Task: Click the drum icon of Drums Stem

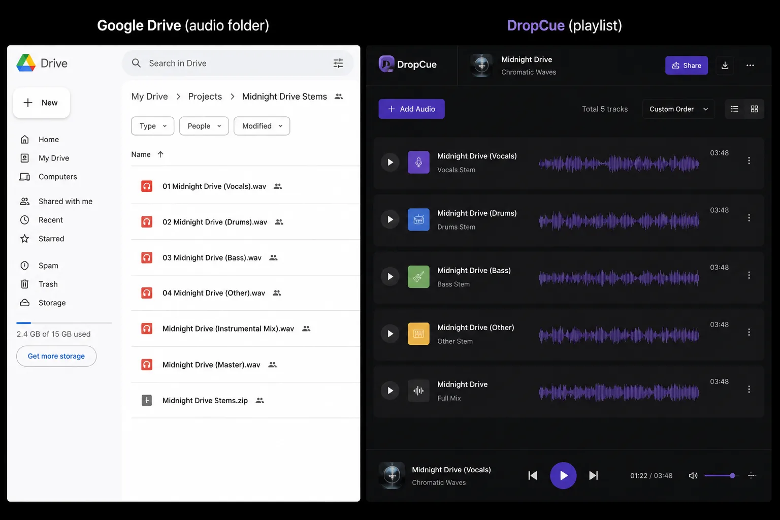Action: tap(418, 219)
